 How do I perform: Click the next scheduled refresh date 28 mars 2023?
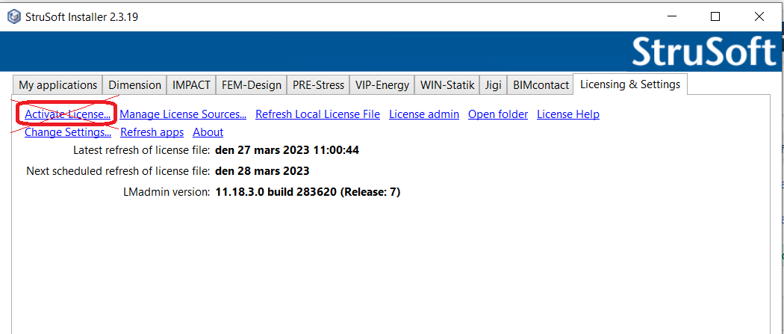262,171
